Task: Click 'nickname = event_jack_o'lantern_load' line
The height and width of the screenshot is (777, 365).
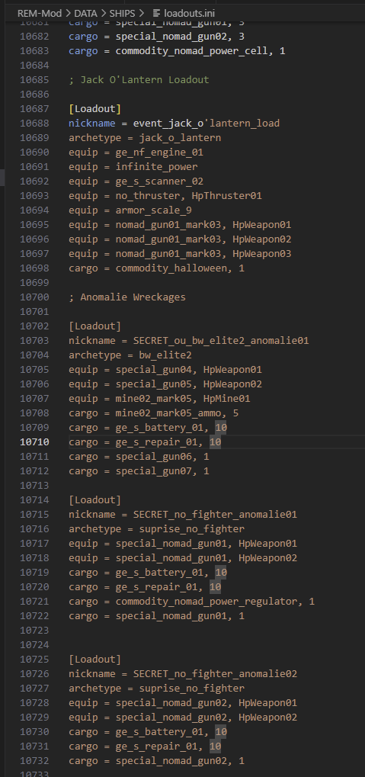Action: pos(174,124)
